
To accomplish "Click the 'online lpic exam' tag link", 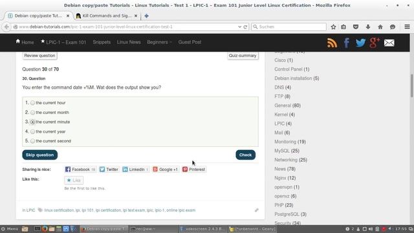I will click(181, 210).
